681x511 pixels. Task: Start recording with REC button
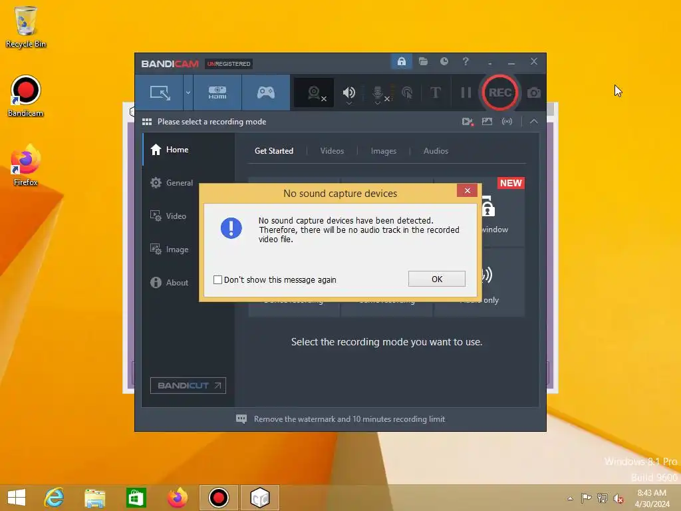500,92
